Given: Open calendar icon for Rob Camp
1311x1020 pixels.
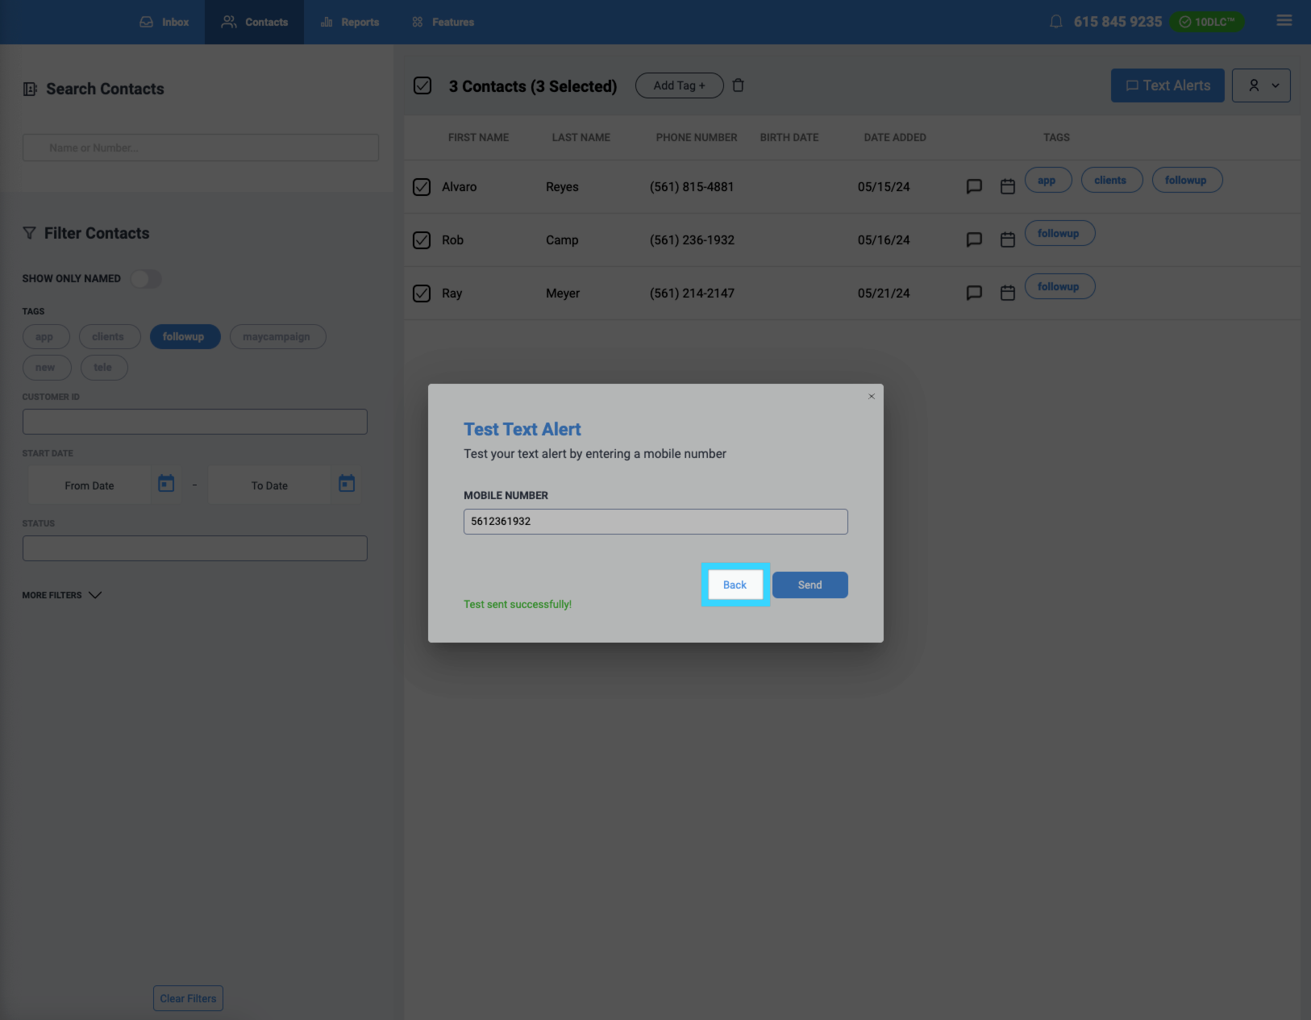Looking at the screenshot, I should click(x=1007, y=239).
